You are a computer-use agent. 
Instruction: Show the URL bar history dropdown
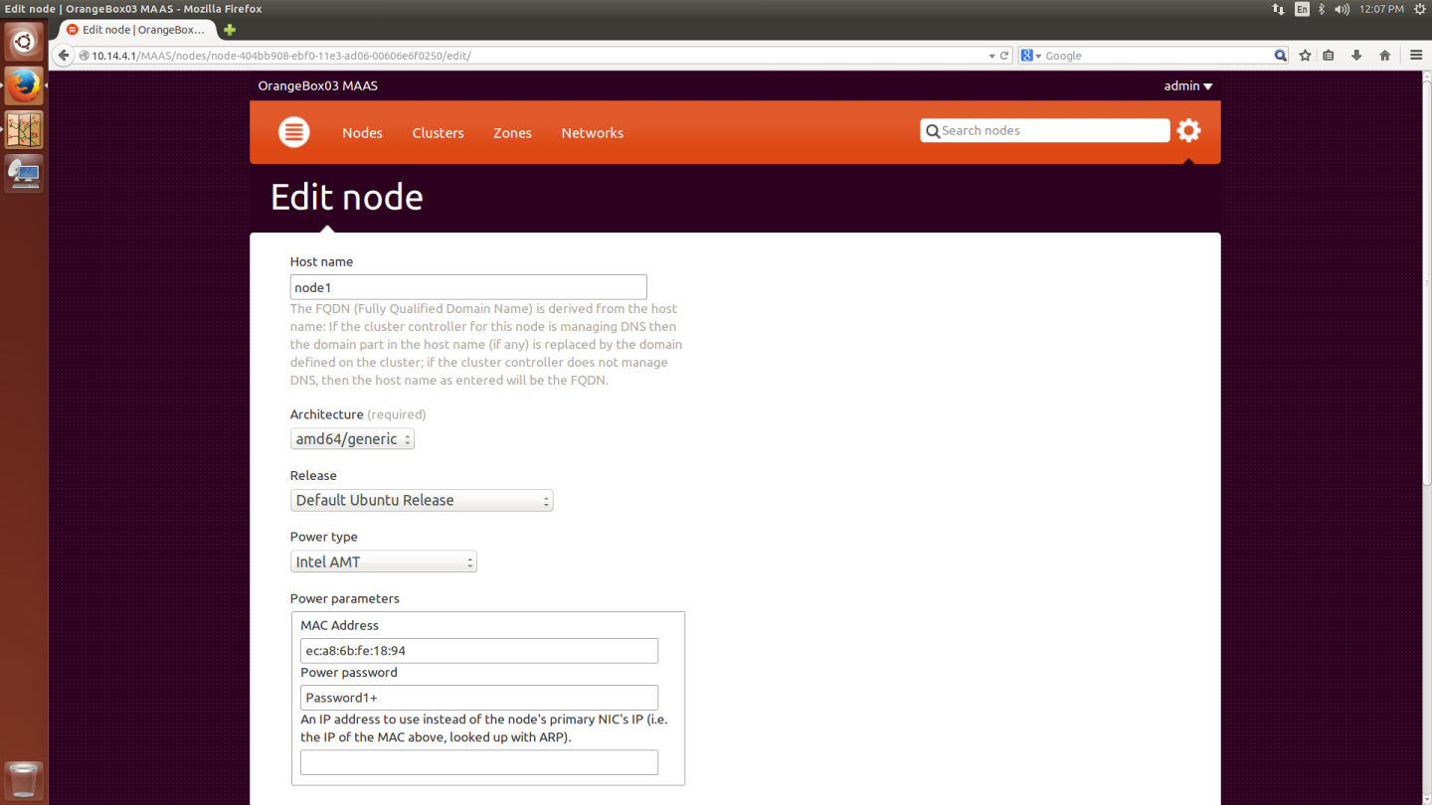click(991, 56)
